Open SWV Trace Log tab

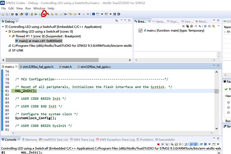coord(82,140)
